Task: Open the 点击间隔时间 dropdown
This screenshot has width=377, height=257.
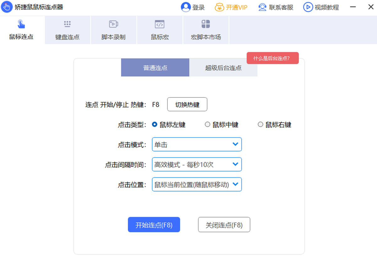Action: pos(197,164)
